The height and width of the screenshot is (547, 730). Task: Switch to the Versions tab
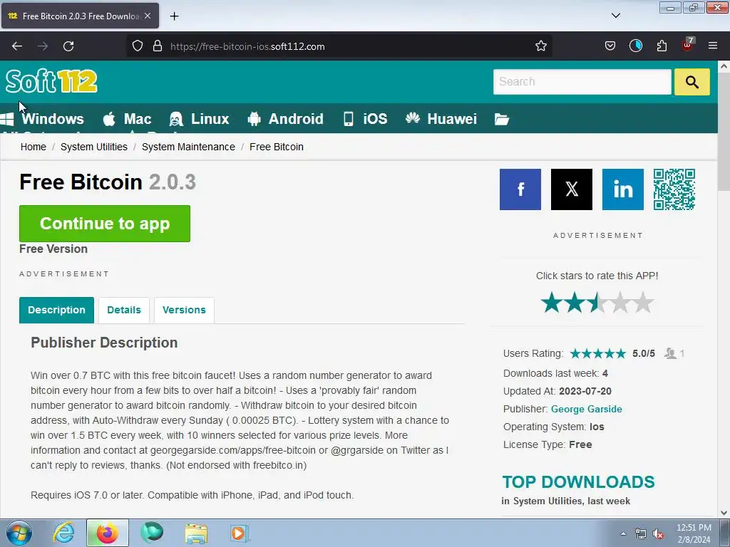[x=184, y=311]
